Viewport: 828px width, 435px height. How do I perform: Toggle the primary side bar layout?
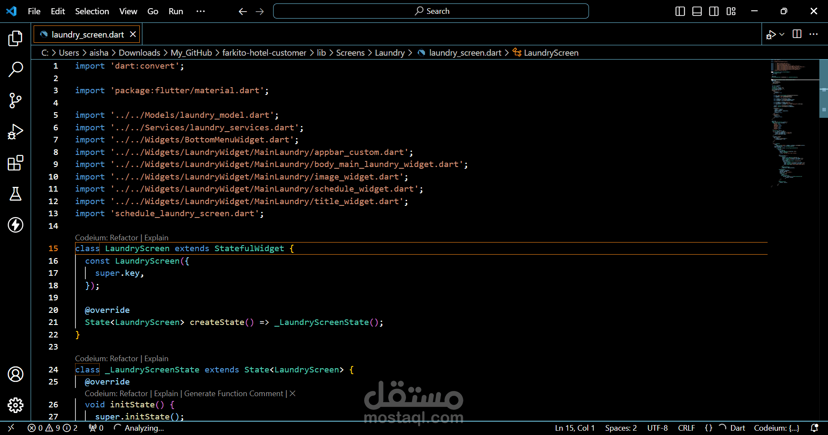pos(680,11)
